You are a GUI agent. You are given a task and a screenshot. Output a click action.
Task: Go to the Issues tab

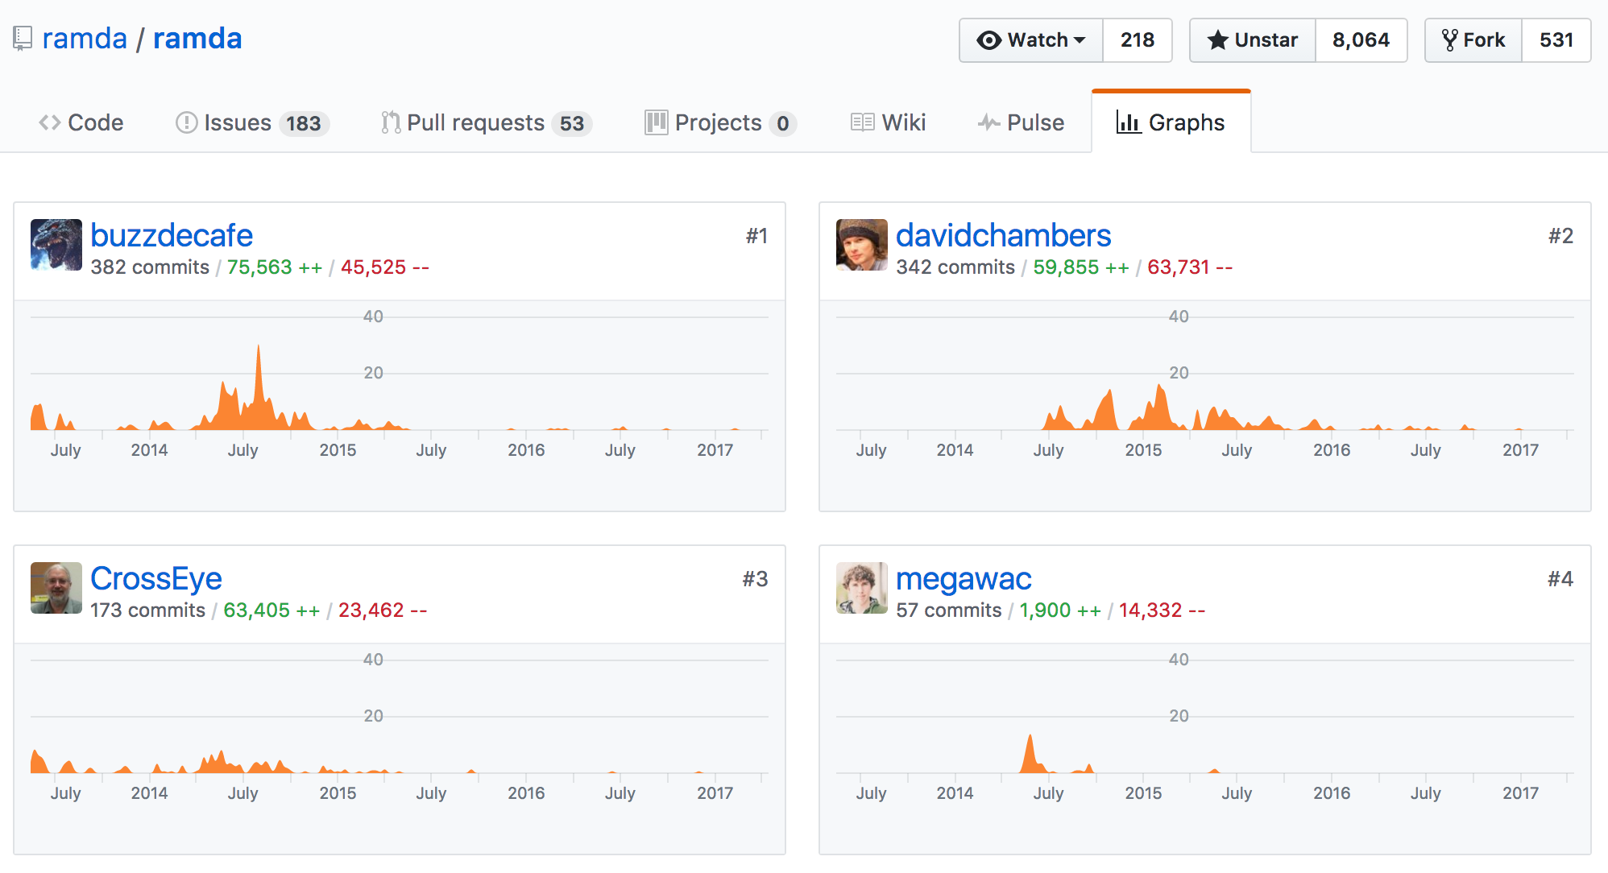[x=252, y=122]
